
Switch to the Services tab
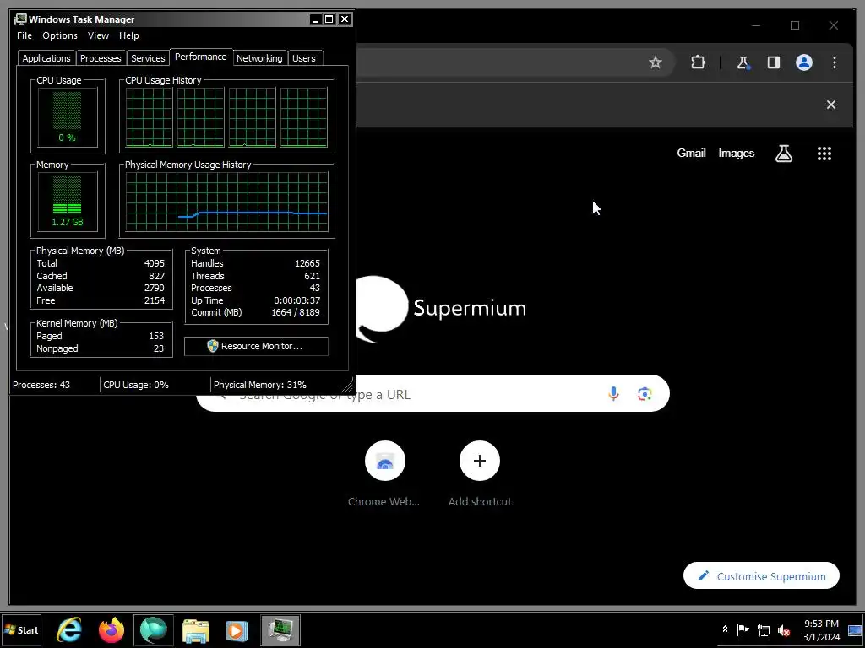(148, 58)
